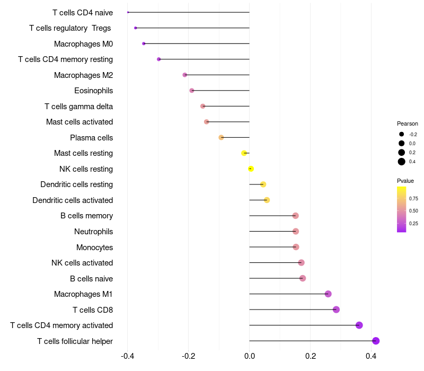424x371 pixels.
Task: Select the B cells naive data point
Action: click(x=303, y=278)
